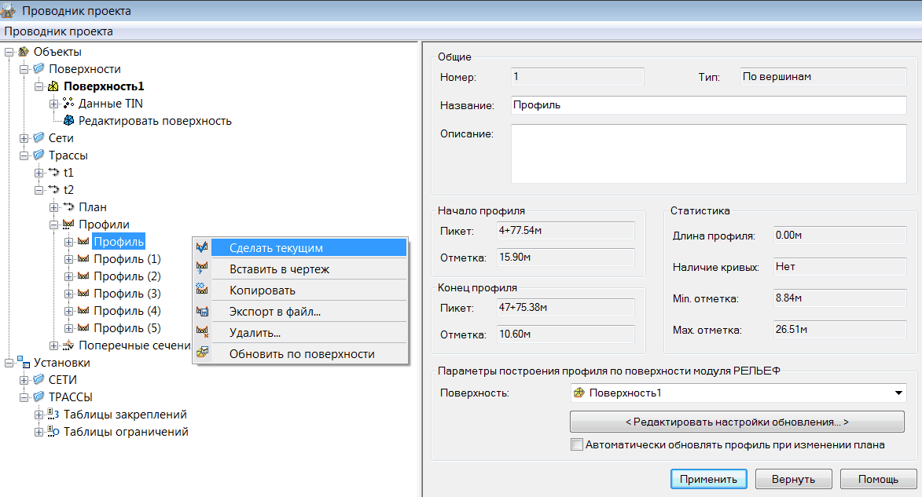The height and width of the screenshot is (497, 922).
Task: Select Профиль (5) in the tree
Action: point(127,328)
